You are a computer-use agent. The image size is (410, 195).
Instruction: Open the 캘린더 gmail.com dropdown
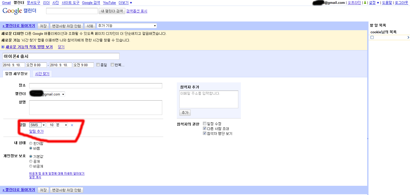47,94
